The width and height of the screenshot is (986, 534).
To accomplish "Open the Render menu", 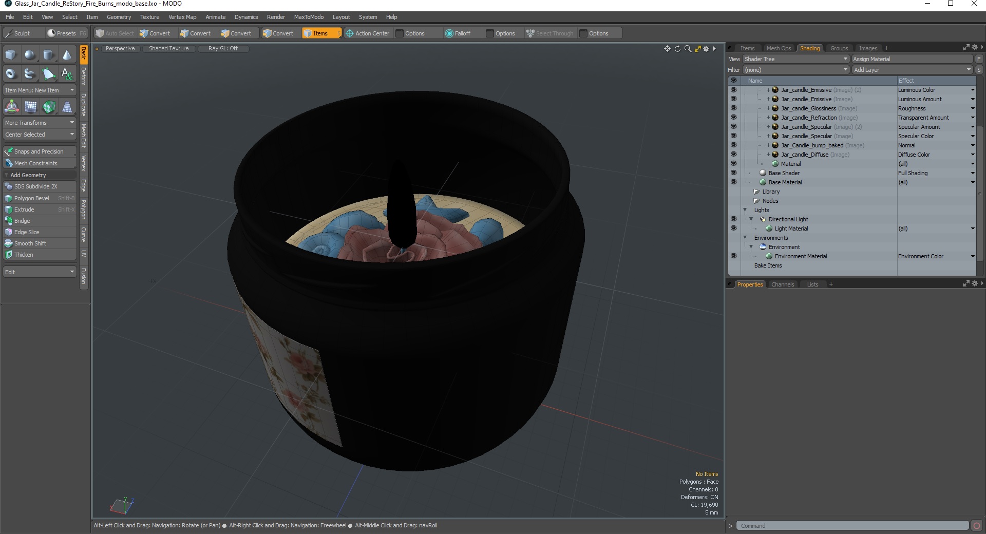I will pyautogui.click(x=276, y=17).
